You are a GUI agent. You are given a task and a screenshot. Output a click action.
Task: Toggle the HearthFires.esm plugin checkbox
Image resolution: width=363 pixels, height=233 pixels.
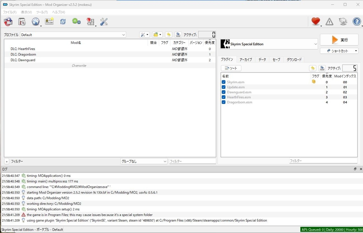224,97
